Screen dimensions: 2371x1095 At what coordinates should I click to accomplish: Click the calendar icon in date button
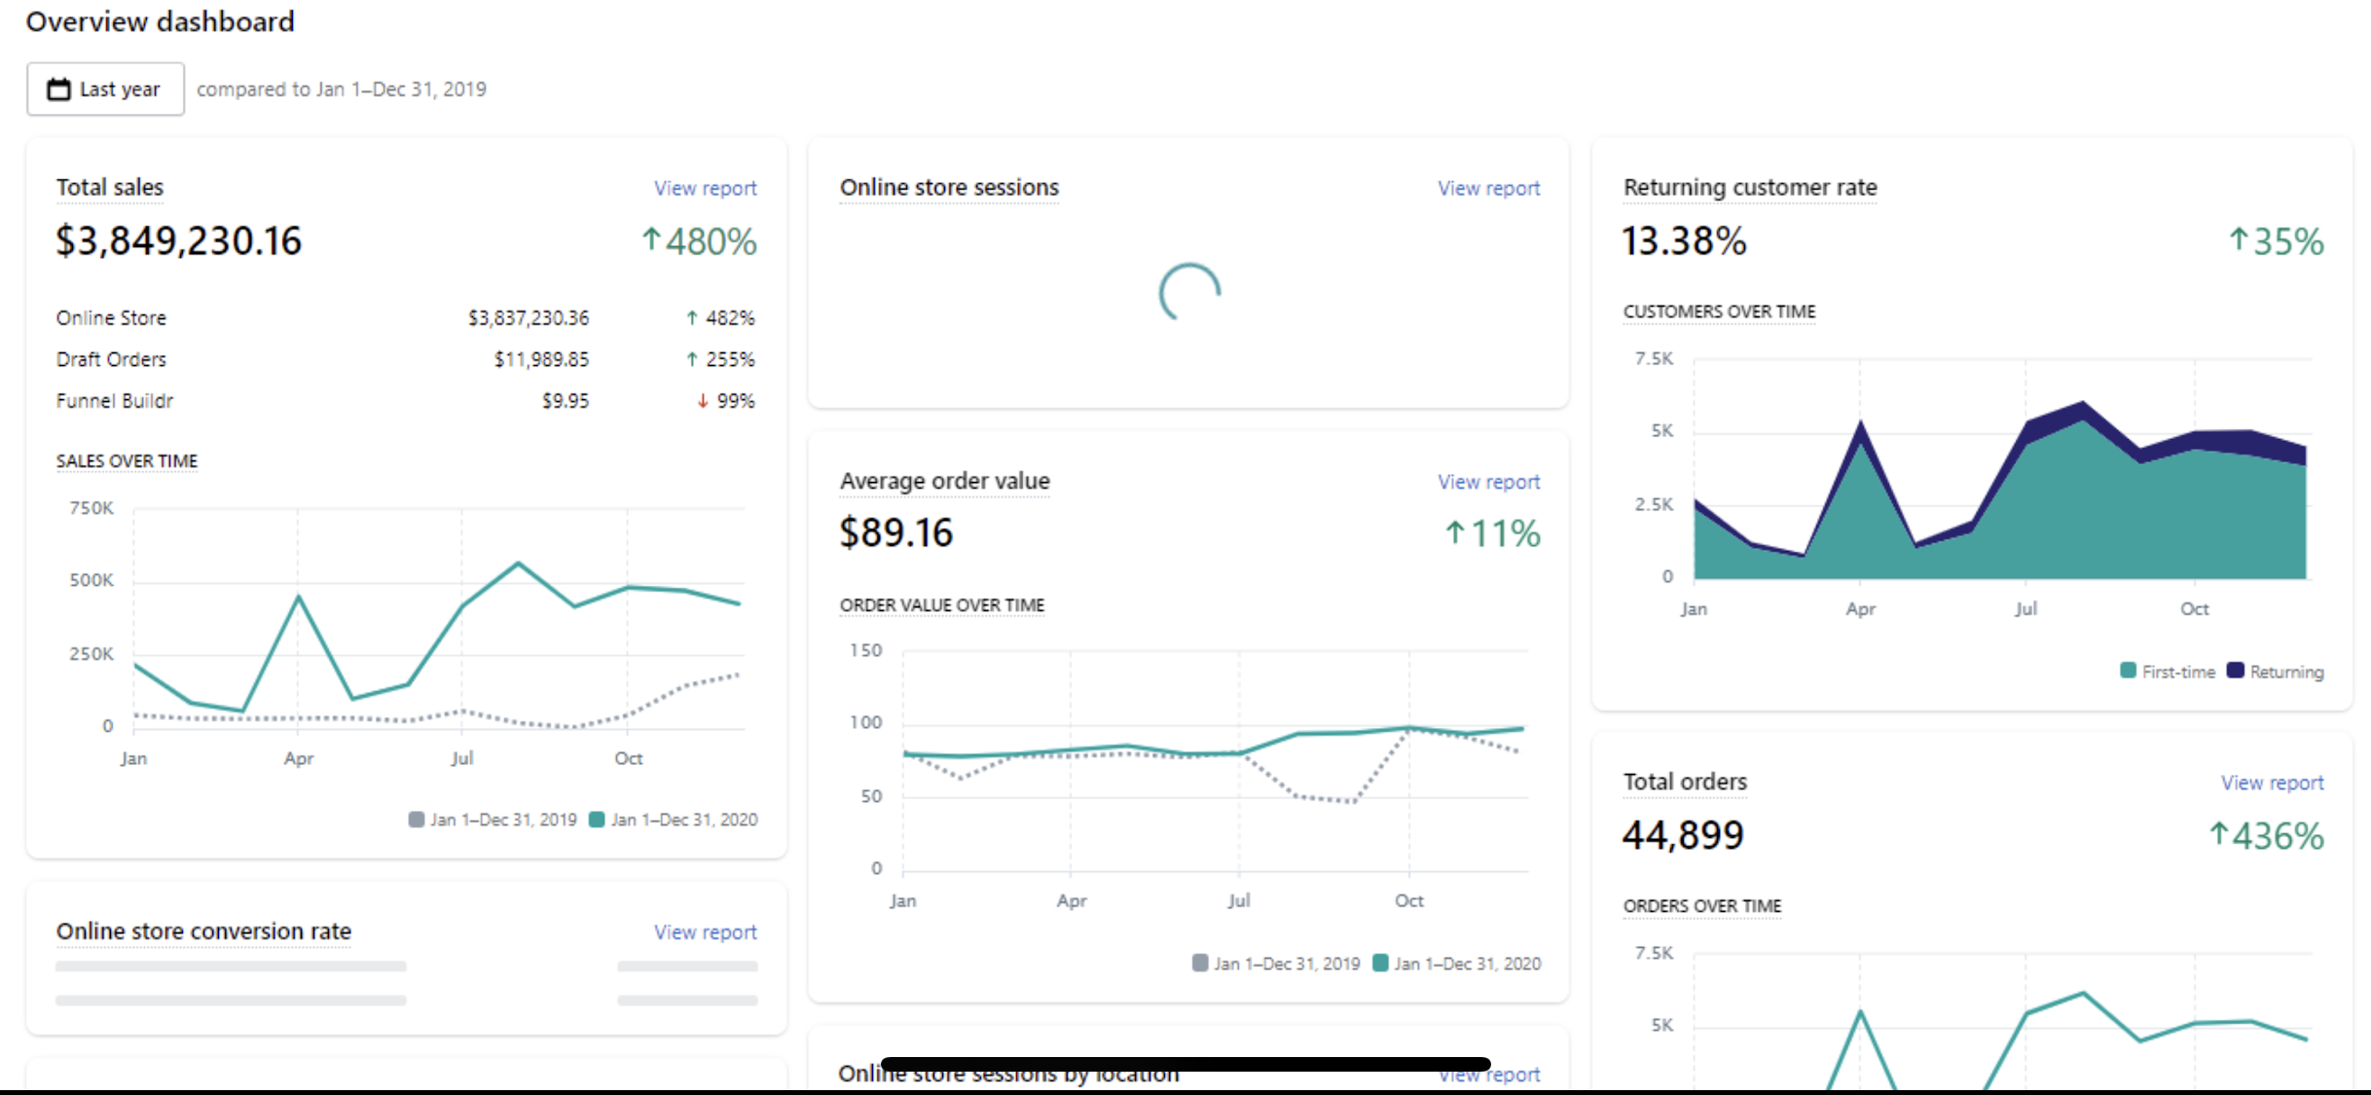[59, 89]
